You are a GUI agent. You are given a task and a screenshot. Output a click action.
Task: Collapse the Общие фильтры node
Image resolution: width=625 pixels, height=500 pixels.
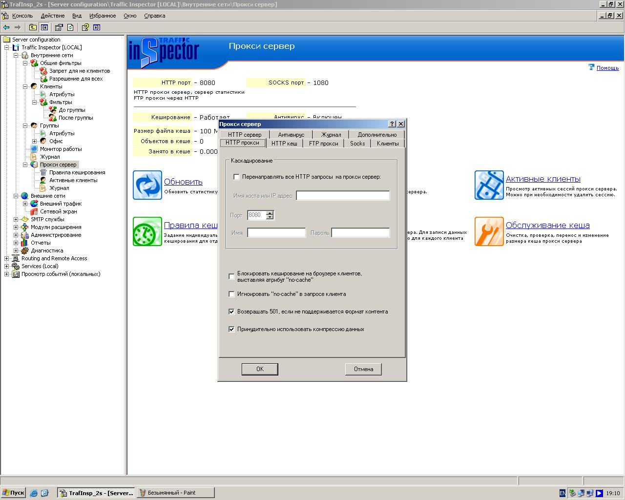[x=25, y=63]
